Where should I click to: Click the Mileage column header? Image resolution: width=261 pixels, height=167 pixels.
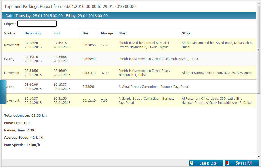pos(107,33)
